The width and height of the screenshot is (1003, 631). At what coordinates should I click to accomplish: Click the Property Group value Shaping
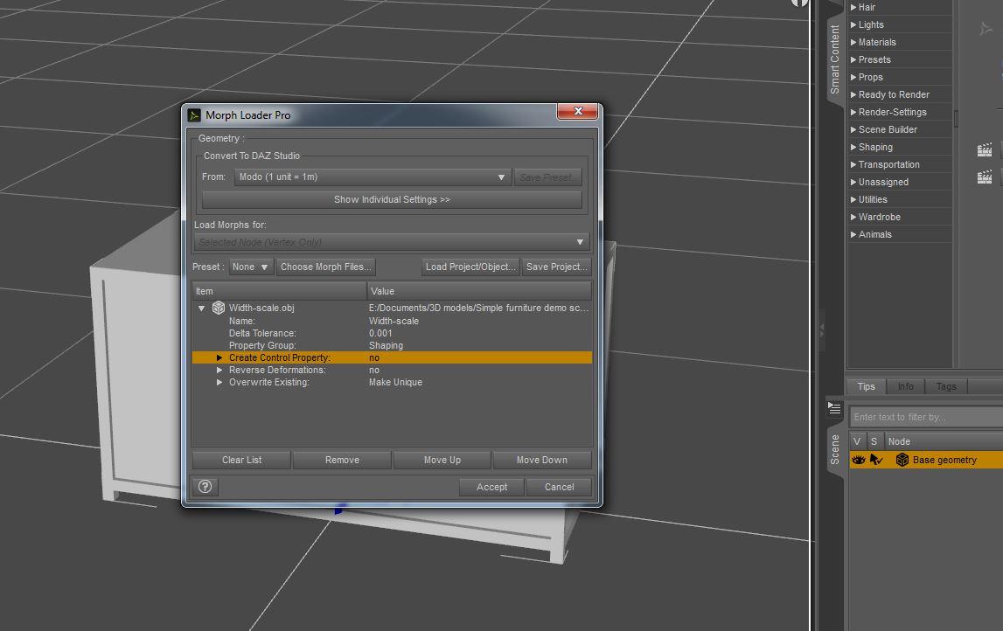pos(387,345)
